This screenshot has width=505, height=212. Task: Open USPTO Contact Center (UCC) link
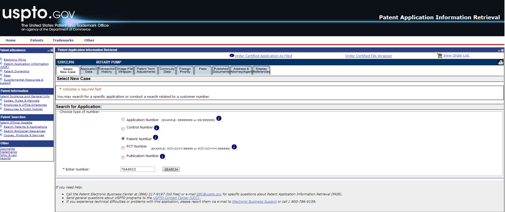click(x=177, y=198)
